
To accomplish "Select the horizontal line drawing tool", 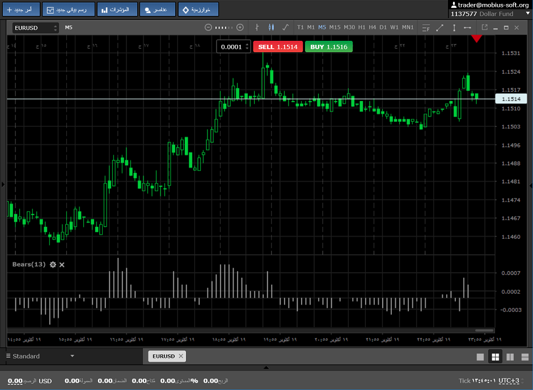I will 467,27.
